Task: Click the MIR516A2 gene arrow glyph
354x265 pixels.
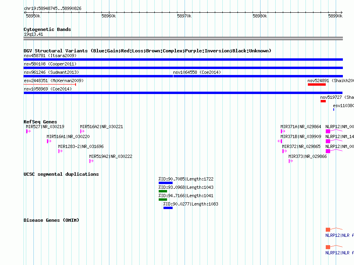Action: click(x=82, y=131)
